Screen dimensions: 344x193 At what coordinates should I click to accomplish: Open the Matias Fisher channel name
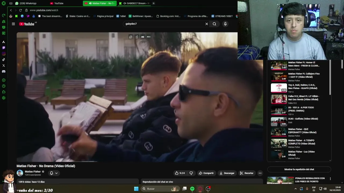(33, 172)
